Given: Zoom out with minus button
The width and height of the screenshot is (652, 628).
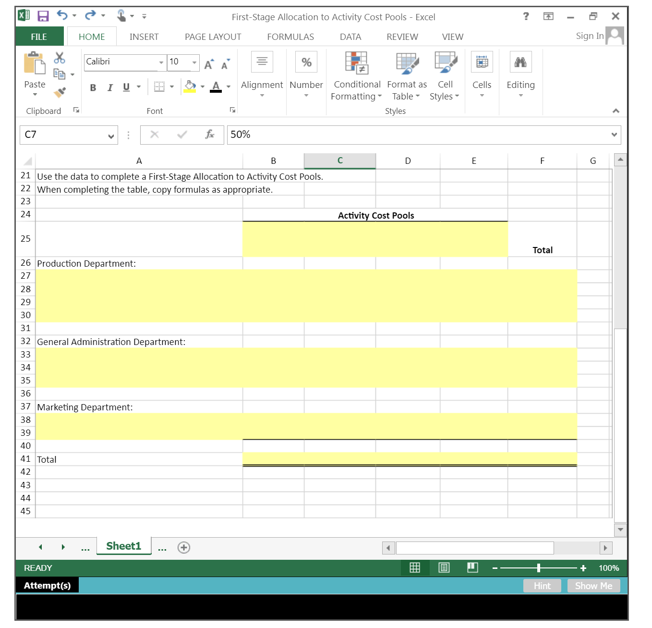Looking at the screenshot, I should (x=495, y=568).
